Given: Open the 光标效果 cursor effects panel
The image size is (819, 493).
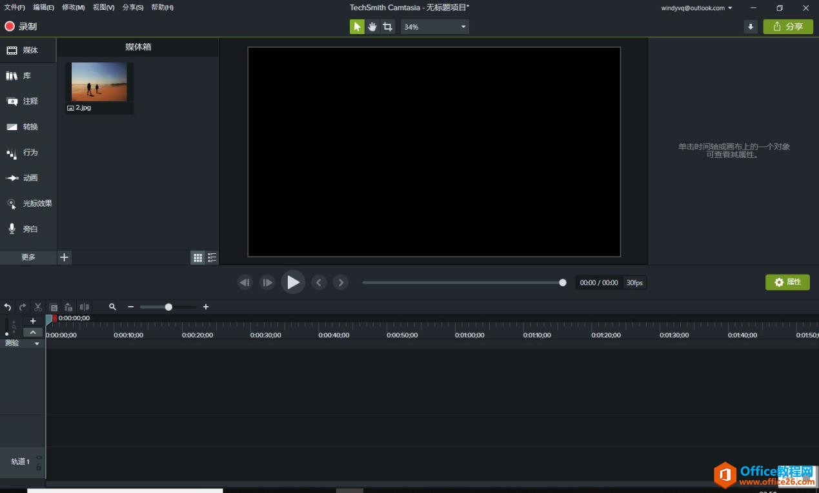Looking at the screenshot, I should pos(29,204).
